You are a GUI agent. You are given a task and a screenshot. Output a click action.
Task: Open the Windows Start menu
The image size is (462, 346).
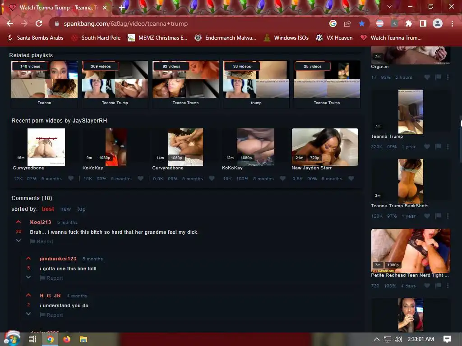tap(12, 339)
